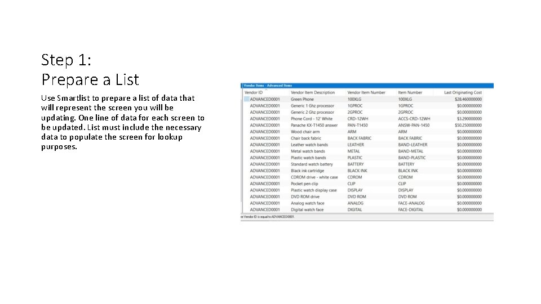Select the 'Metal watch bands' cell
The image size is (541, 304).
tap(308, 151)
